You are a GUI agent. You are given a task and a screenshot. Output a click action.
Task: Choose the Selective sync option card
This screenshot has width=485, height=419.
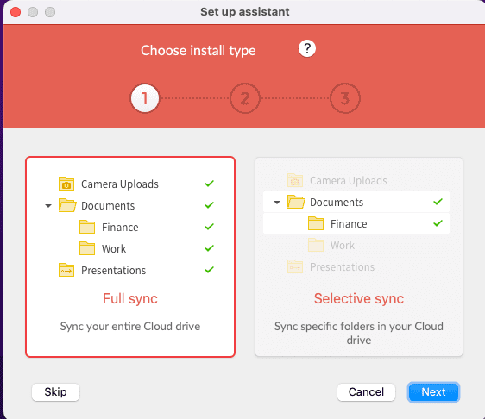(359, 257)
